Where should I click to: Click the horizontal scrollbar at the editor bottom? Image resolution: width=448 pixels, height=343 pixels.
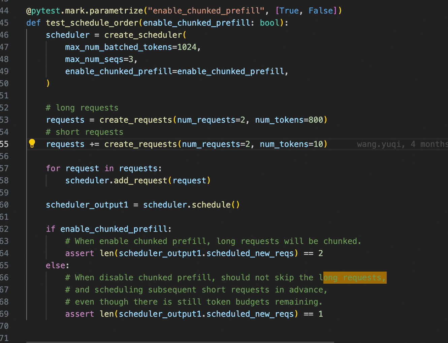coord(180,342)
